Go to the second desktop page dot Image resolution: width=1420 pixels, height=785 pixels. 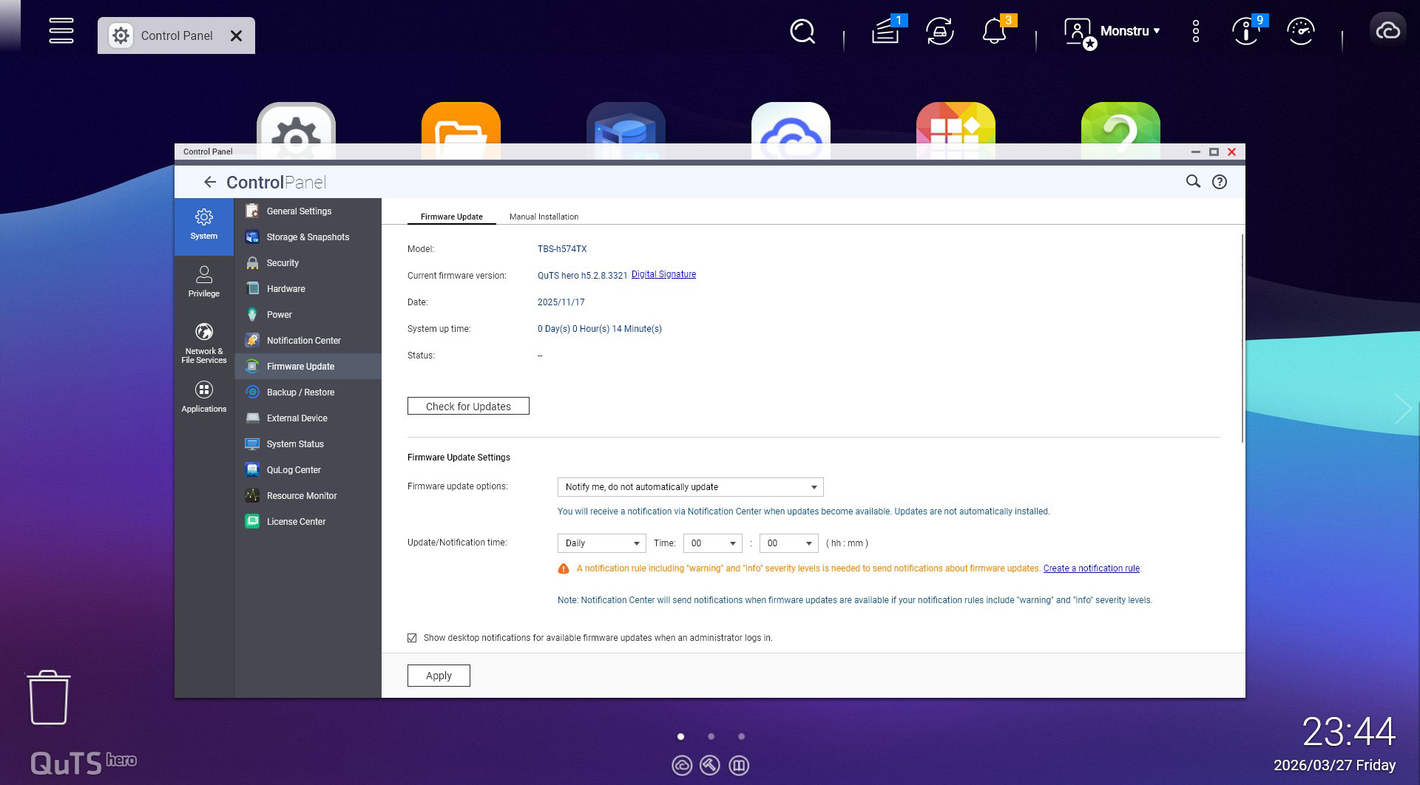(711, 736)
